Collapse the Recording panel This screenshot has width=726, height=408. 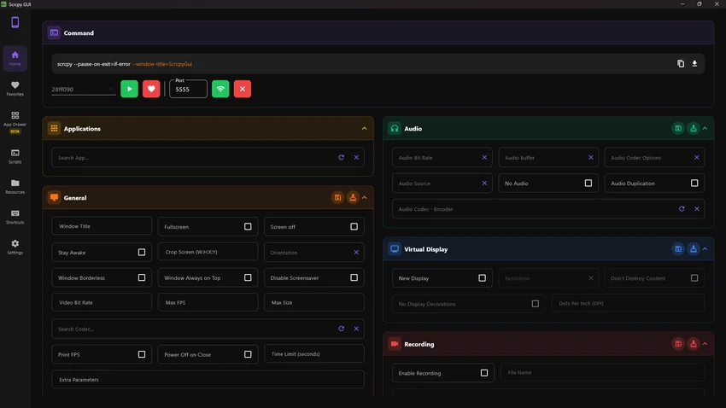tap(705, 344)
